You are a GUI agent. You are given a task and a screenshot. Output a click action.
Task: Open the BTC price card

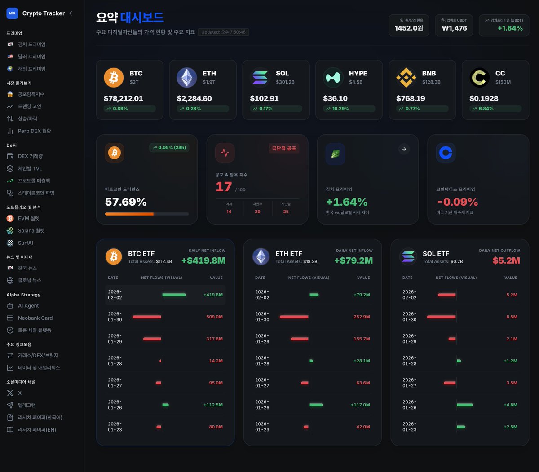129,90
